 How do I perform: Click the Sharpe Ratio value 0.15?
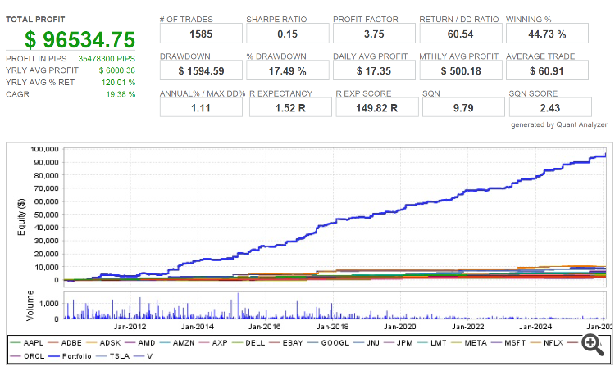[x=288, y=34]
